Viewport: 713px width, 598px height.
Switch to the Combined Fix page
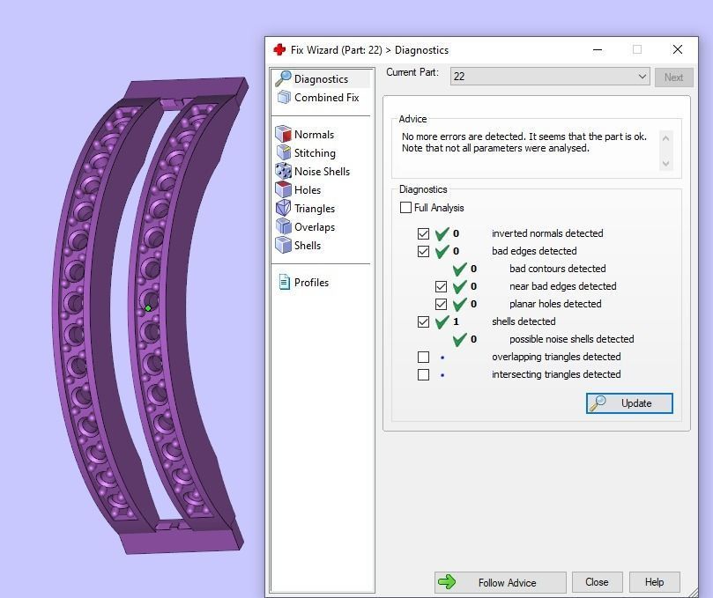[x=326, y=97]
